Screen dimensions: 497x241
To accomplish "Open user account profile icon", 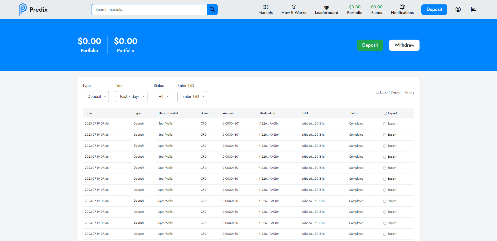I will click(458, 10).
